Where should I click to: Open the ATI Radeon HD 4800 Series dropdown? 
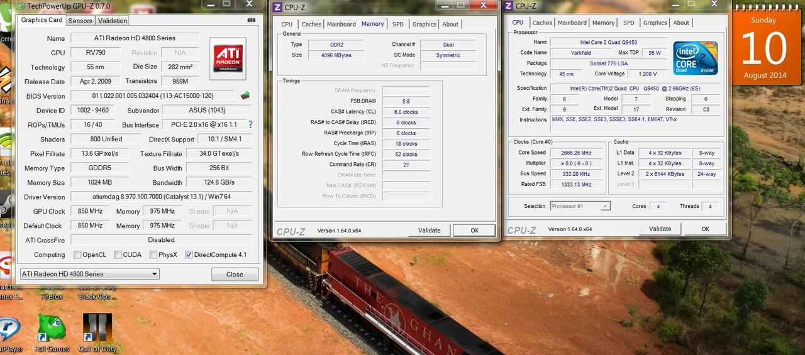tap(90, 274)
